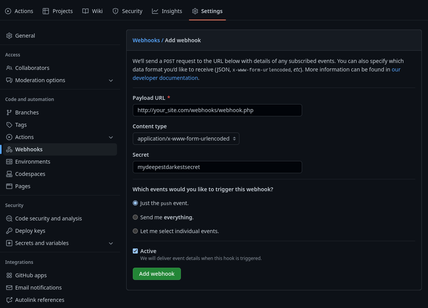This screenshot has height=308, width=428.
Task: Open Deploy keys page
Action: [60, 231]
